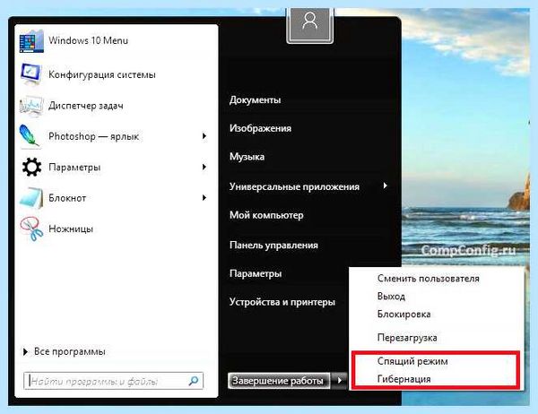This screenshot has height=414, width=538.
Task: Expand Photoshop — ярлык submenu arrow
Action: click(204, 136)
